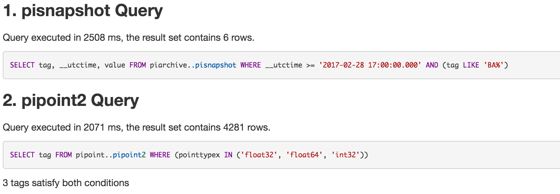
Task: Click the FROM keyword in pipoint2 query
Action: pyautogui.click(x=63, y=155)
